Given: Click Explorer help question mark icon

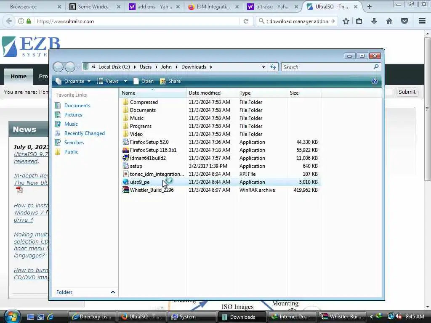Looking at the screenshot, I should tap(374, 81).
